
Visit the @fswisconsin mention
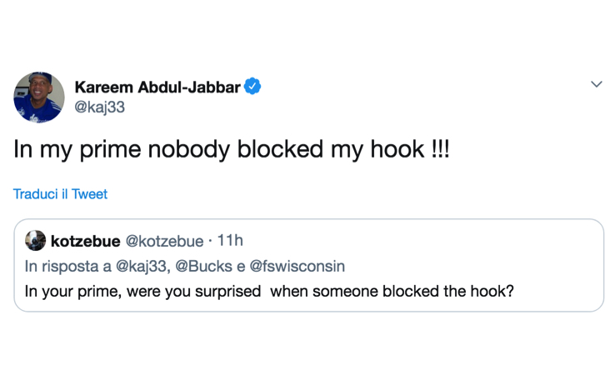click(x=297, y=267)
